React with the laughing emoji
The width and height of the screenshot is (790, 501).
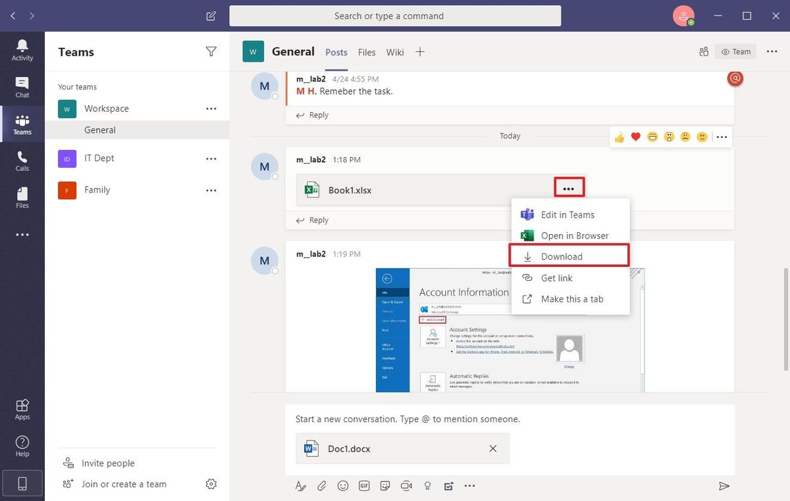tap(652, 137)
